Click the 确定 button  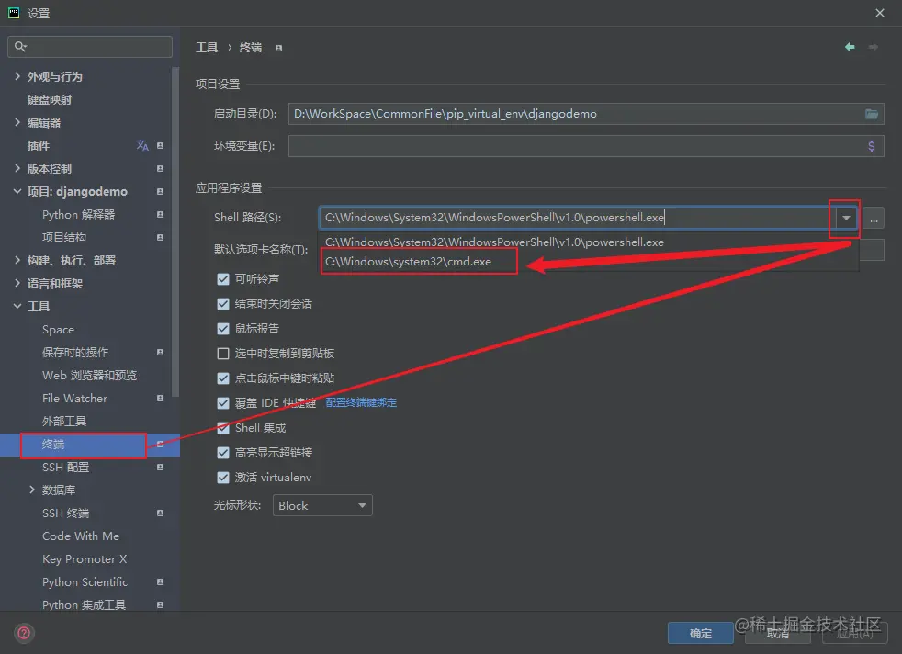(701, 633)
